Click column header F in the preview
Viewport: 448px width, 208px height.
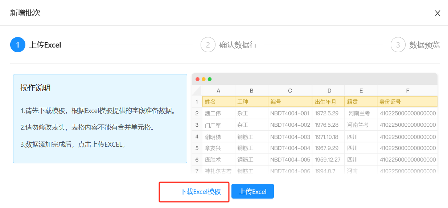pos(407,90)
